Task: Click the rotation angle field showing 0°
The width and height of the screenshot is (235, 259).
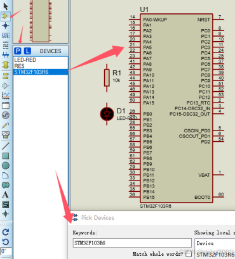Action: click(6, 251)
